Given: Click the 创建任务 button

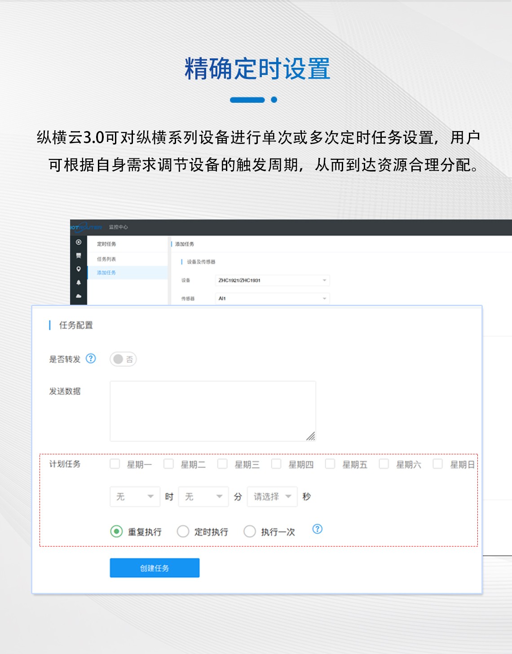Looking at the screenshot, I should [154, 568].
